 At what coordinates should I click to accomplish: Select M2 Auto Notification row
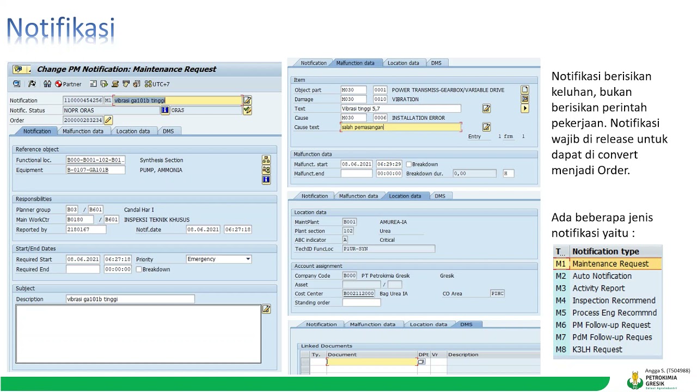click(608, 276)
